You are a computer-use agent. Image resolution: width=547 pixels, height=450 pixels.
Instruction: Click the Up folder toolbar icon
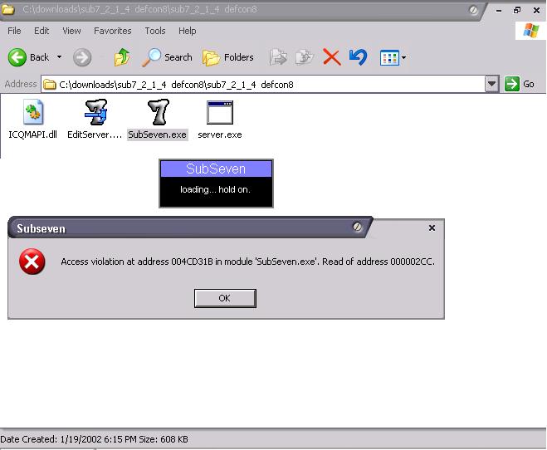(122, 57)
